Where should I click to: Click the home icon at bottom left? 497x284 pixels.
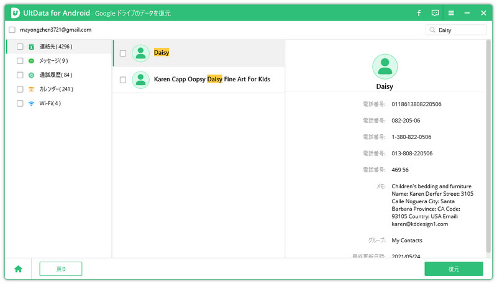(18, 269)
